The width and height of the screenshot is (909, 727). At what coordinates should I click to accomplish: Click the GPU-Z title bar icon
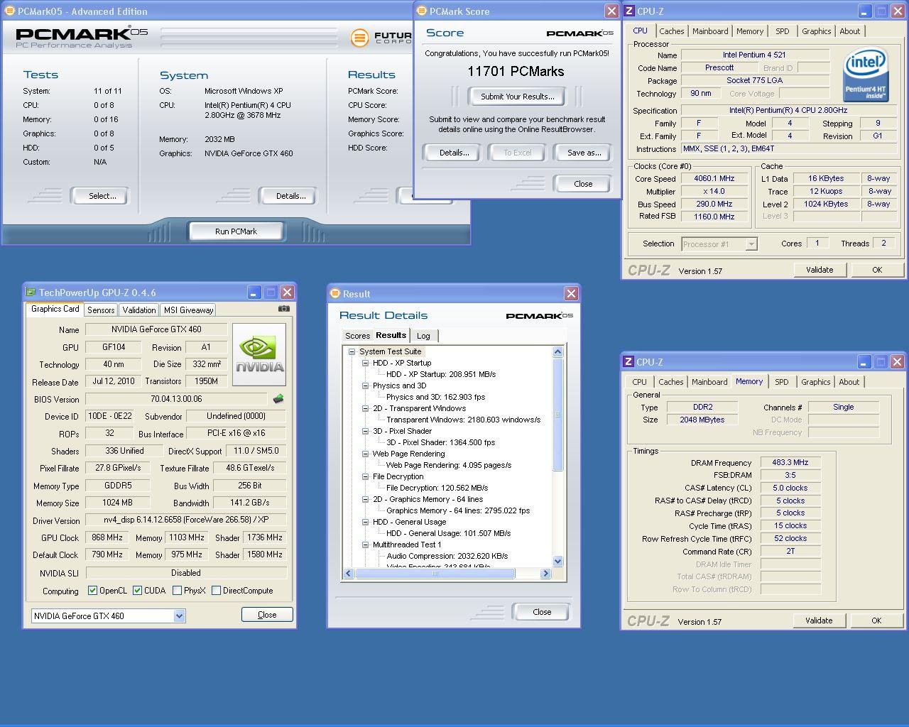coord(31,292)
